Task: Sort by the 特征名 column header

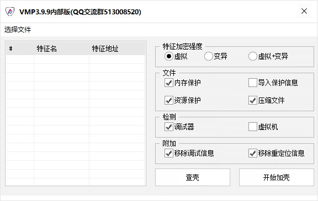Action: [x=61, y=48]
